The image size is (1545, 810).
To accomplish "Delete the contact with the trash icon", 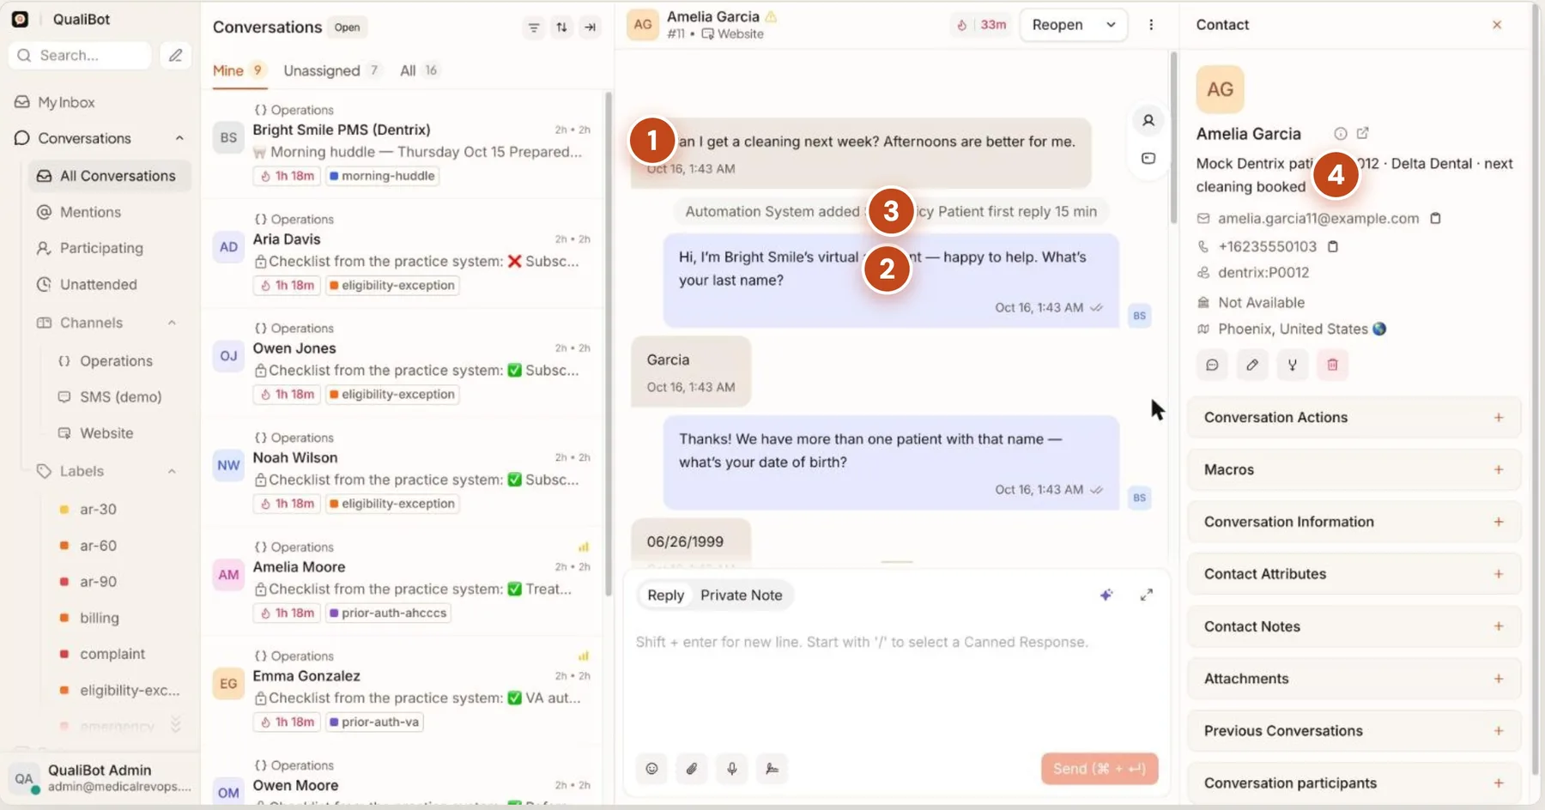I will click(1332, 365).
